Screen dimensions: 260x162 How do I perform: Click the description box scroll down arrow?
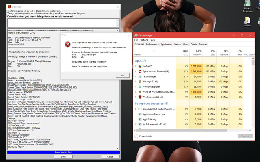[x=117, y=26]
